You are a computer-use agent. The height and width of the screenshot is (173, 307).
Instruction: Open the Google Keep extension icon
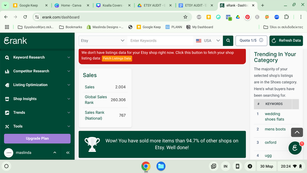click(x=209, y=17)
